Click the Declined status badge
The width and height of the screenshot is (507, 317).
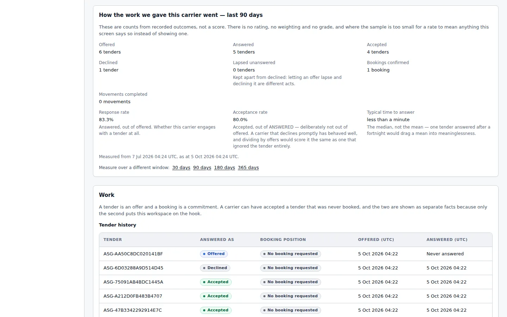(x=215, y=268)
